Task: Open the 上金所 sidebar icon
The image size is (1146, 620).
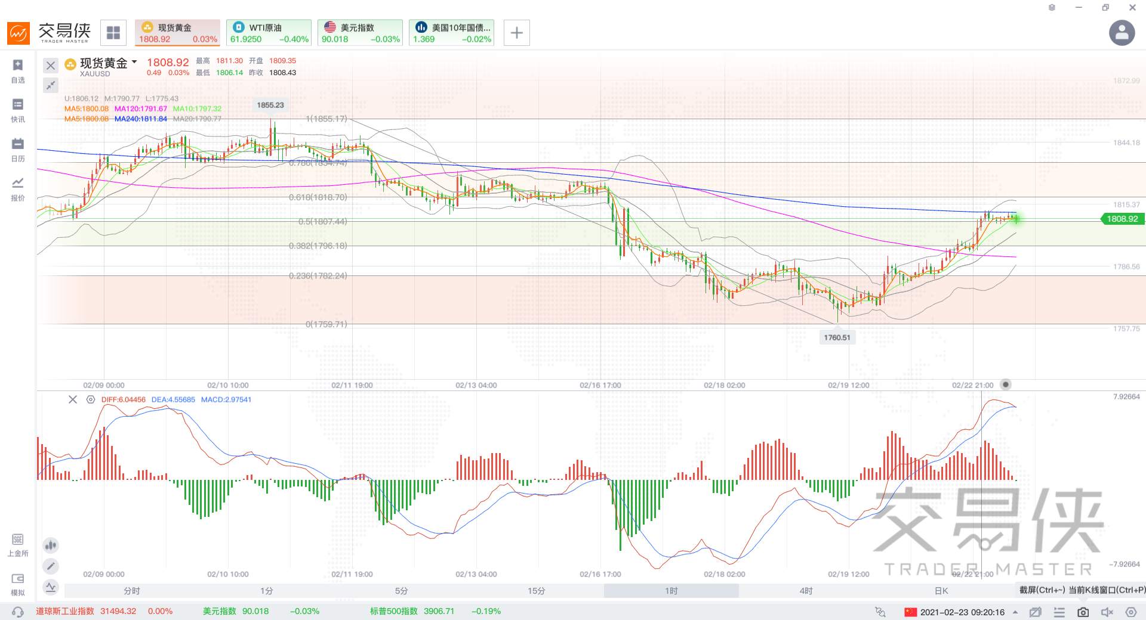Action: (x=18, y=545)
